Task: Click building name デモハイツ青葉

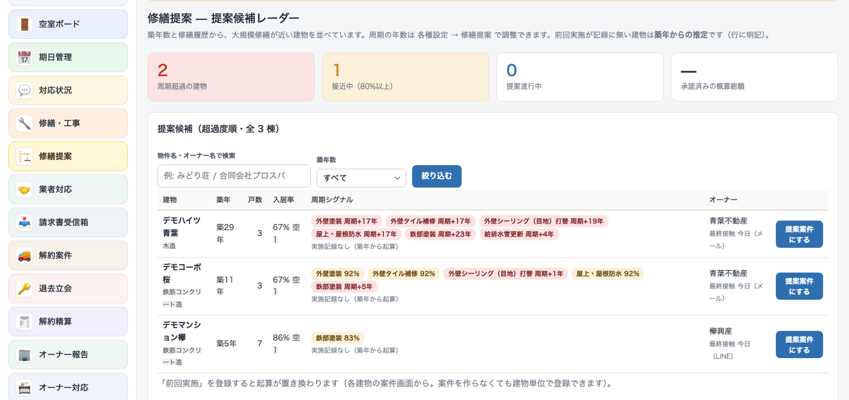Action: pos(182,226)
